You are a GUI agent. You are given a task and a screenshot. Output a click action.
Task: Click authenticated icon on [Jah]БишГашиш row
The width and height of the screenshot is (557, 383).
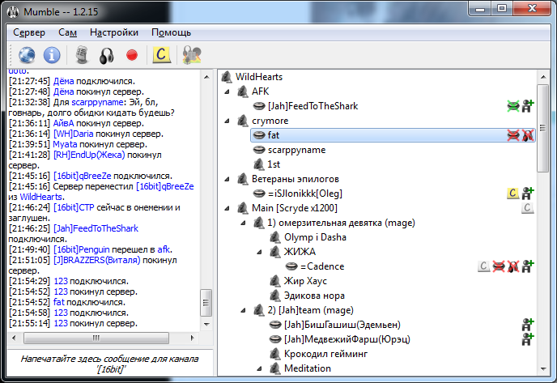pos(528,325)
